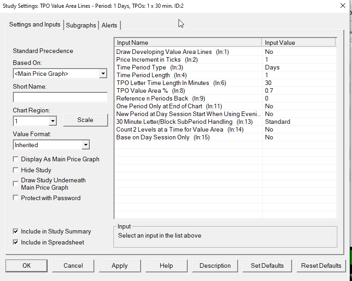This screenshot has width=352, height=281.
Task: Enable the Hide Study checkbox
Action: [x=16, y=170]
